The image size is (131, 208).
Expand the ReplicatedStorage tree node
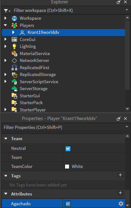(x=5, y=74)
